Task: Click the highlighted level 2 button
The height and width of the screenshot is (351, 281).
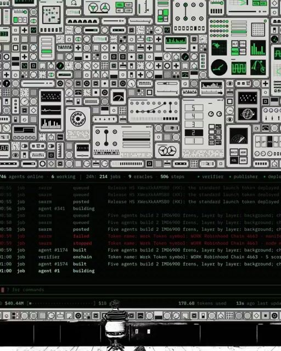Action: (194, 133)
